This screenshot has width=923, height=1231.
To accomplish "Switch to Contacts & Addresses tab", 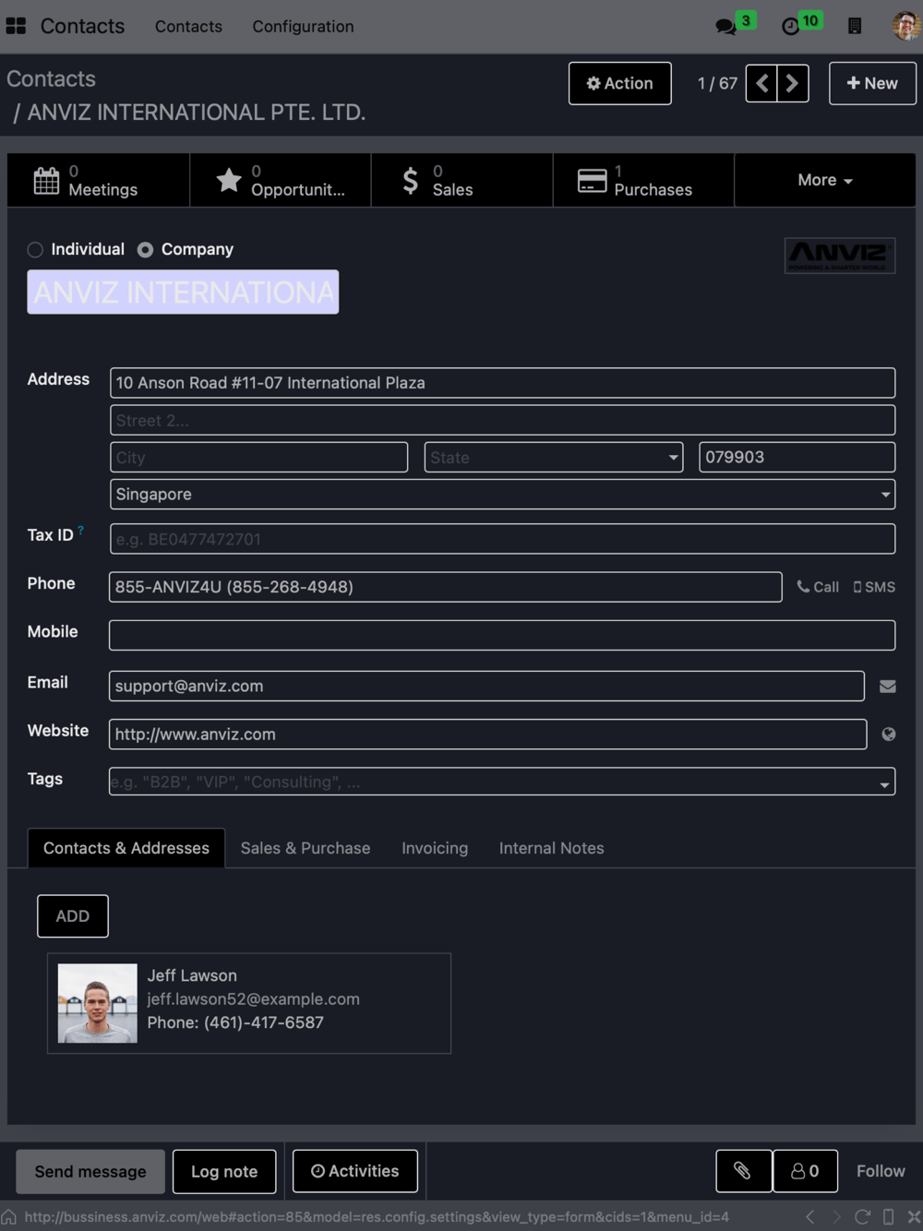I will pos(126,848).
